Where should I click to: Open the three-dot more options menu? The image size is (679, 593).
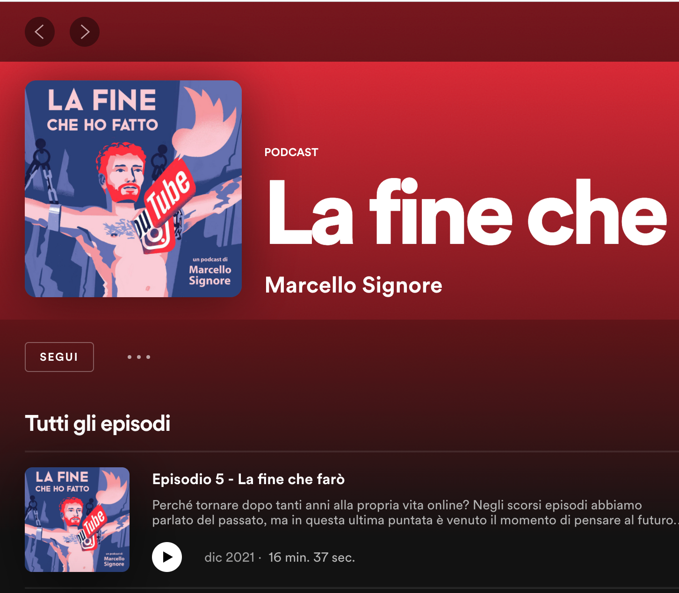(139, 357)
